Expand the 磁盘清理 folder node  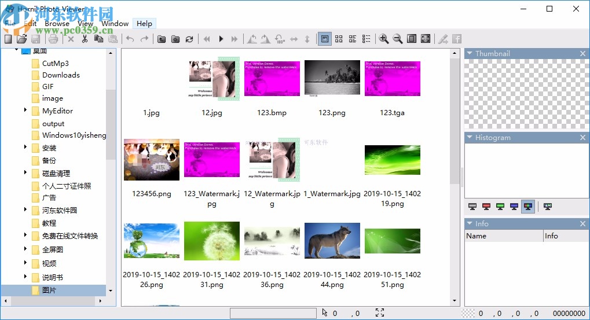[x=25, y=172]
